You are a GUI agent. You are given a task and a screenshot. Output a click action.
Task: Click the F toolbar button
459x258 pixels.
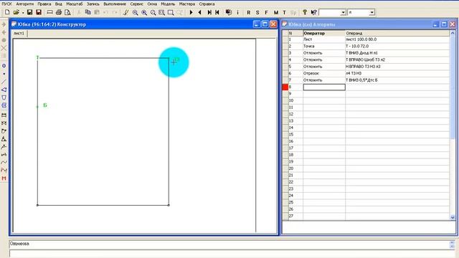(x=266, y=13)
